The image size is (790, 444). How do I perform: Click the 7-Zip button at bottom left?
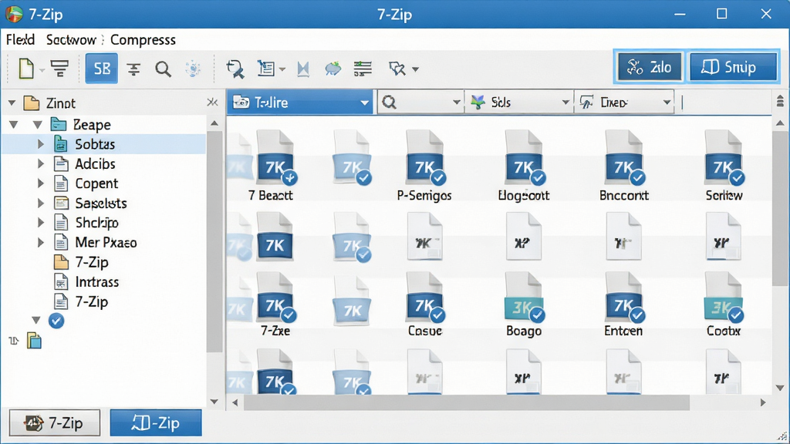coord(55,423)
